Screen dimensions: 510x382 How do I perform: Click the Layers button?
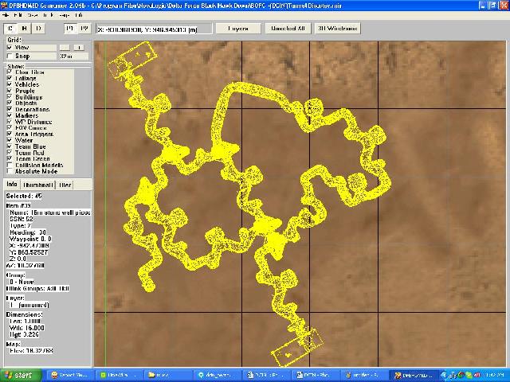coord(239,29)
